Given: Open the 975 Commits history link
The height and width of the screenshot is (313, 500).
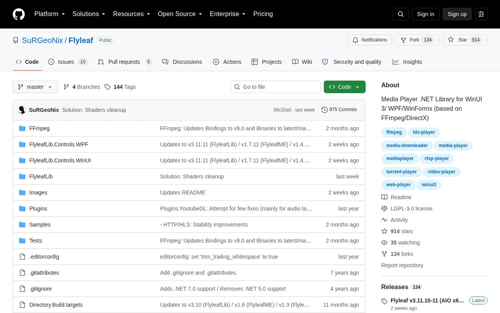Looking at the screenshot, I should click(x=339, y=110).
